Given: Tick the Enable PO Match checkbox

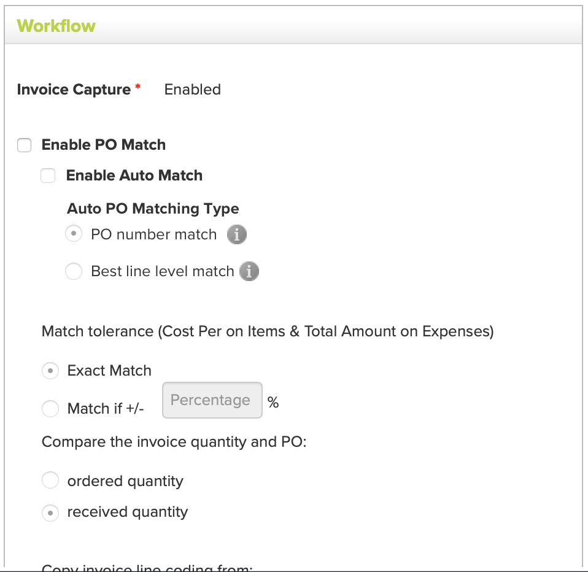Looking at the screenshot, I should pyautogui.click(x=25, y=145).
